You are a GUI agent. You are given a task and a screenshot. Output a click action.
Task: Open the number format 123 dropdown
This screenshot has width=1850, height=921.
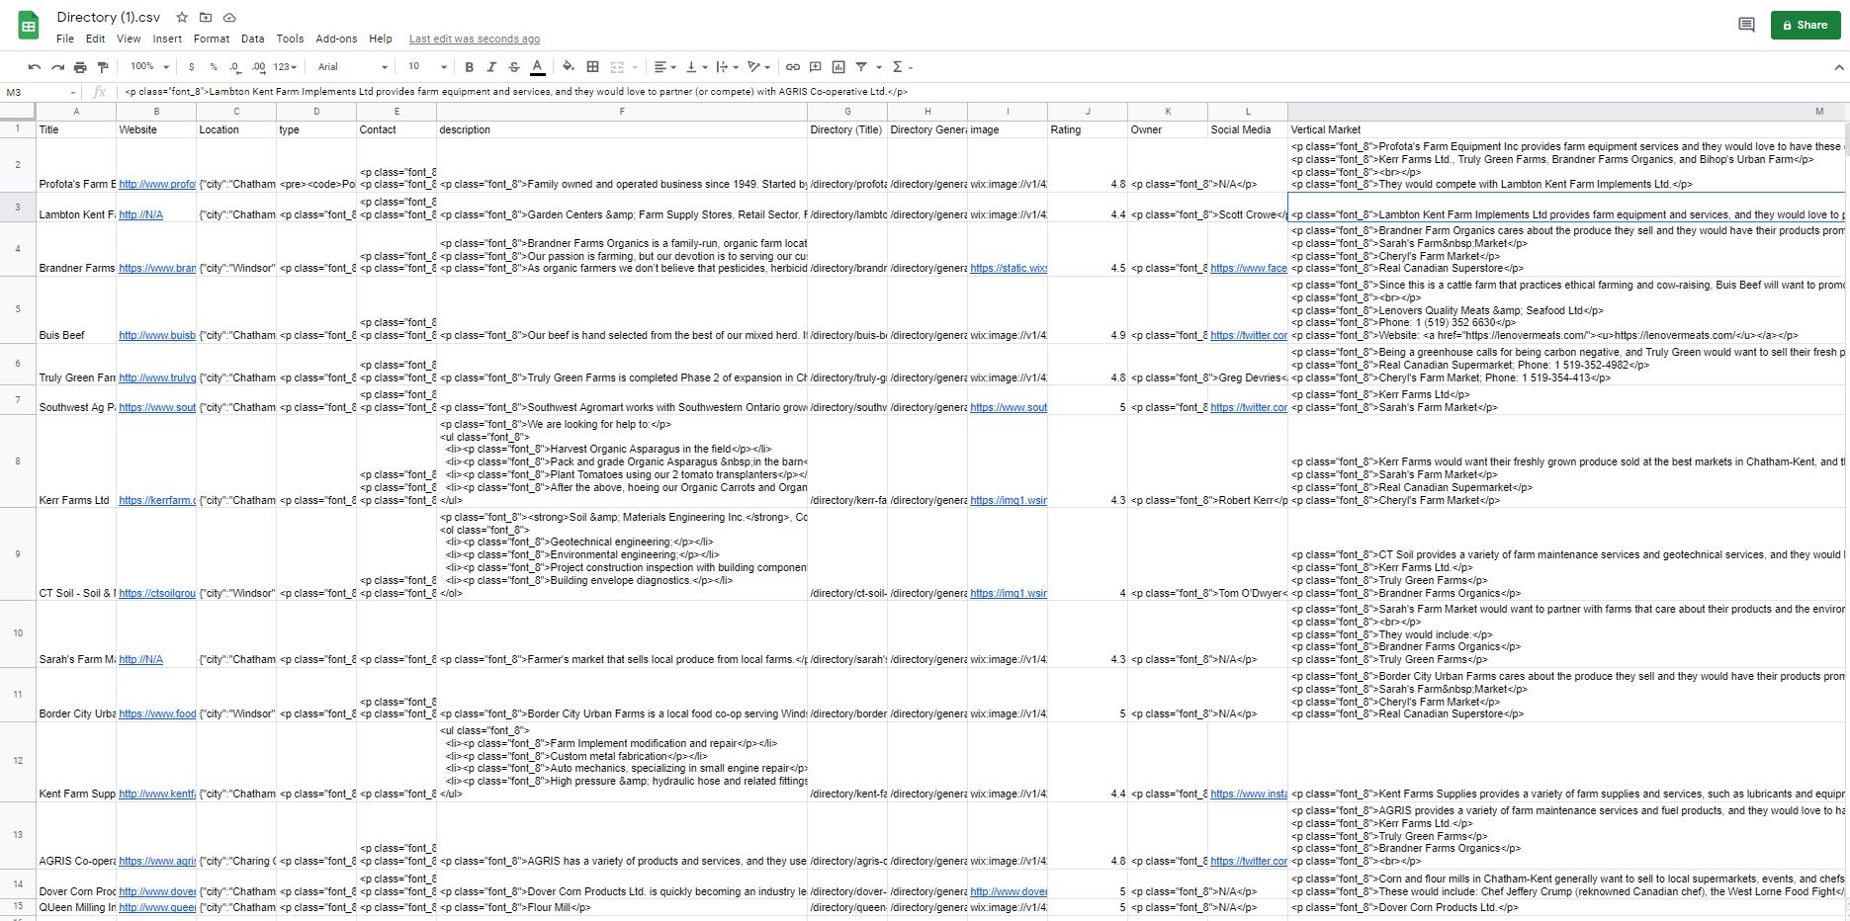pyautogui.click(x=286, y=67)
